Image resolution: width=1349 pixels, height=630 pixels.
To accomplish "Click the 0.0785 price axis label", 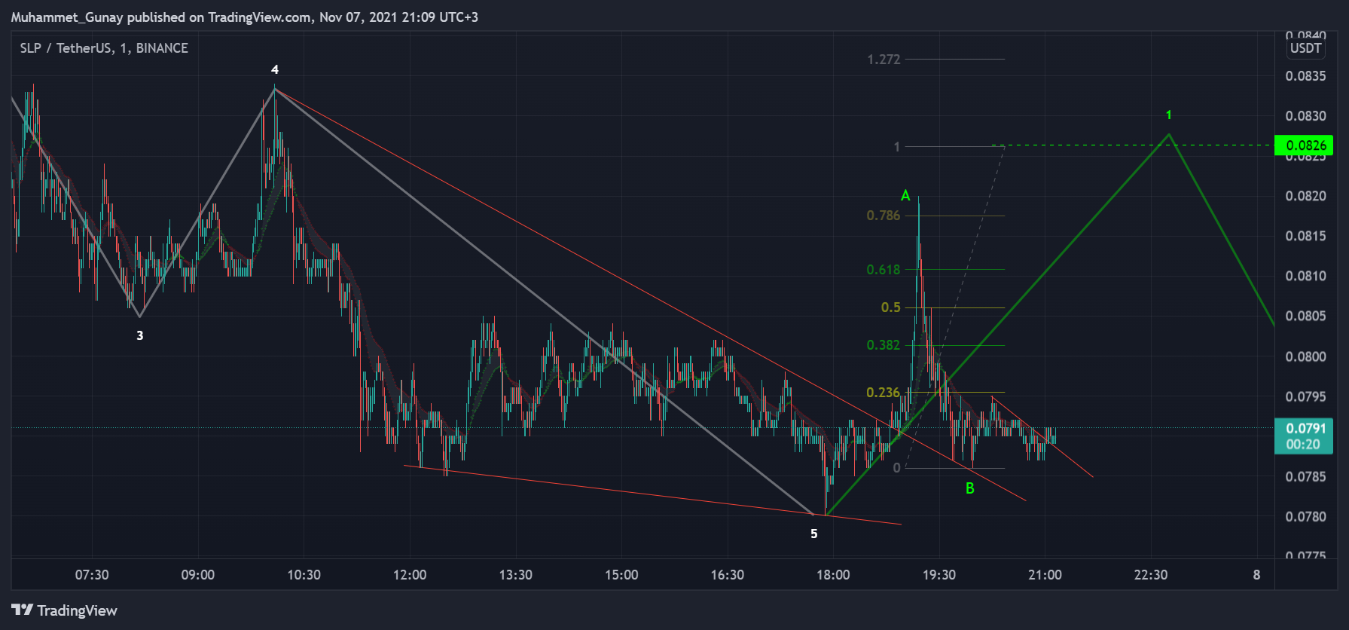I will 1306,476.
